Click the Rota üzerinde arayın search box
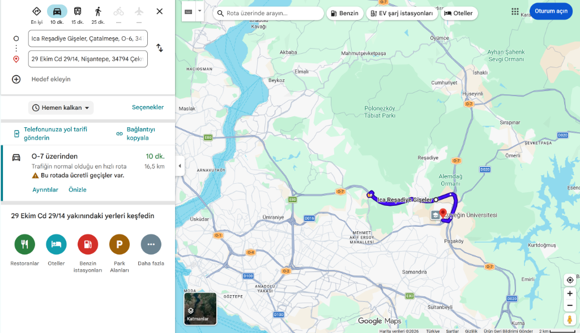 pyautogui.click(x=268, y=14)
